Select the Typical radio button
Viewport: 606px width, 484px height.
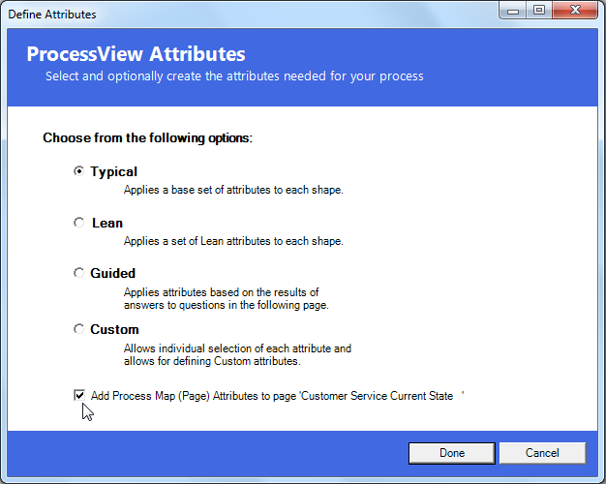coord(78,171)
